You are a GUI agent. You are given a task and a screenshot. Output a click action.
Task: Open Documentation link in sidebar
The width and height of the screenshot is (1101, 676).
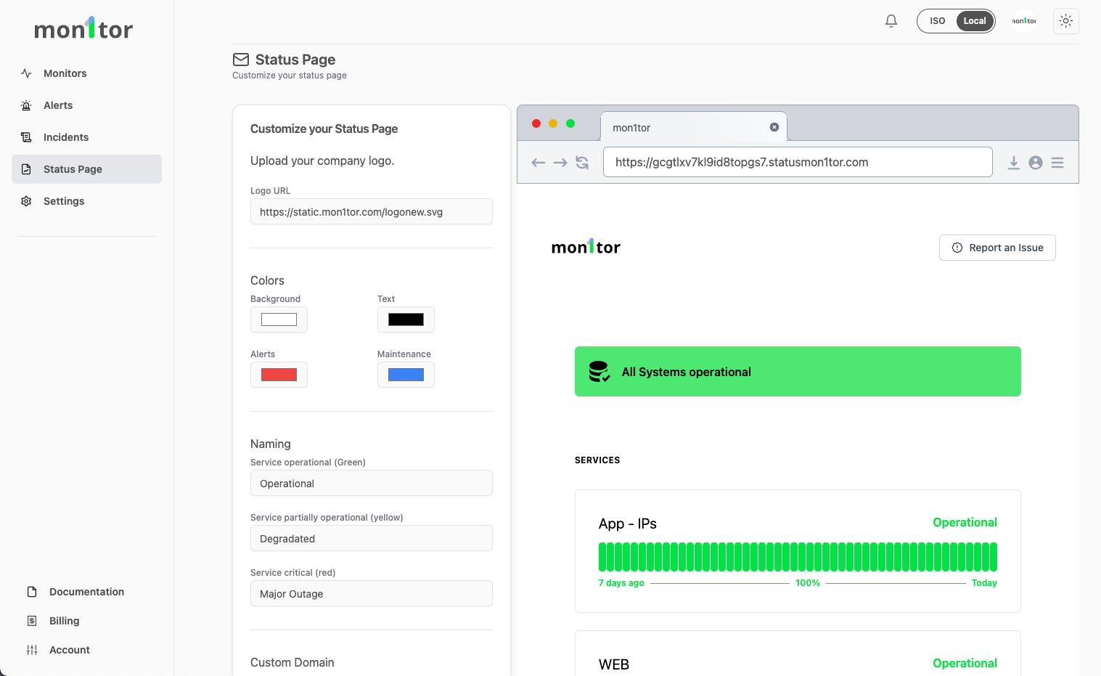86,592
